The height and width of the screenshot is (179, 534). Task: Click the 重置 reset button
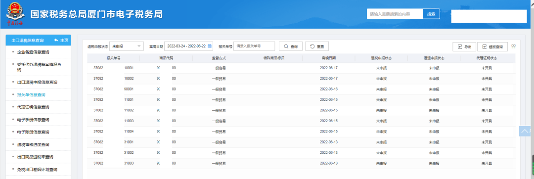pos(317,46)
